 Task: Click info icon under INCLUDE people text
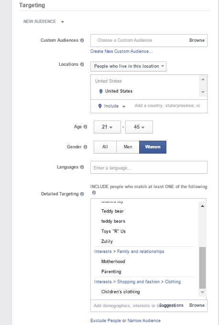94,193
